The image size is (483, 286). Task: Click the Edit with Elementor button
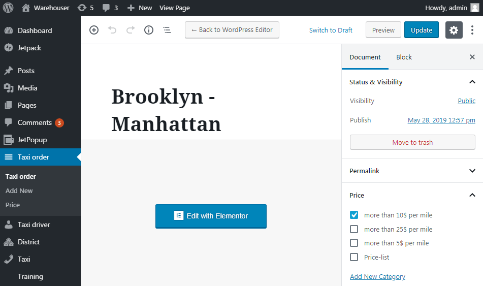coord(211,216)
